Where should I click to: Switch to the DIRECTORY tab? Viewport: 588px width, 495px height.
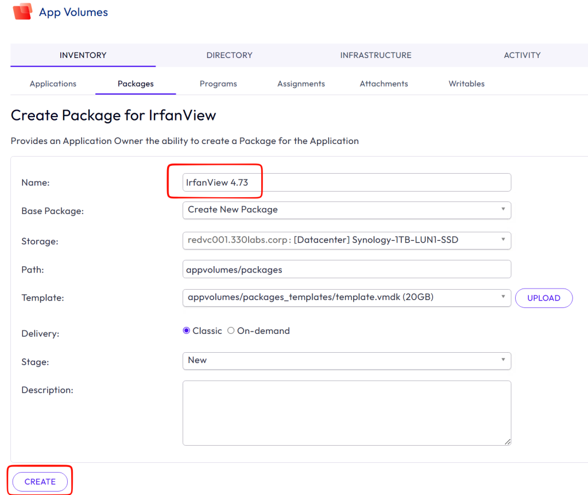tap(229, 55)
